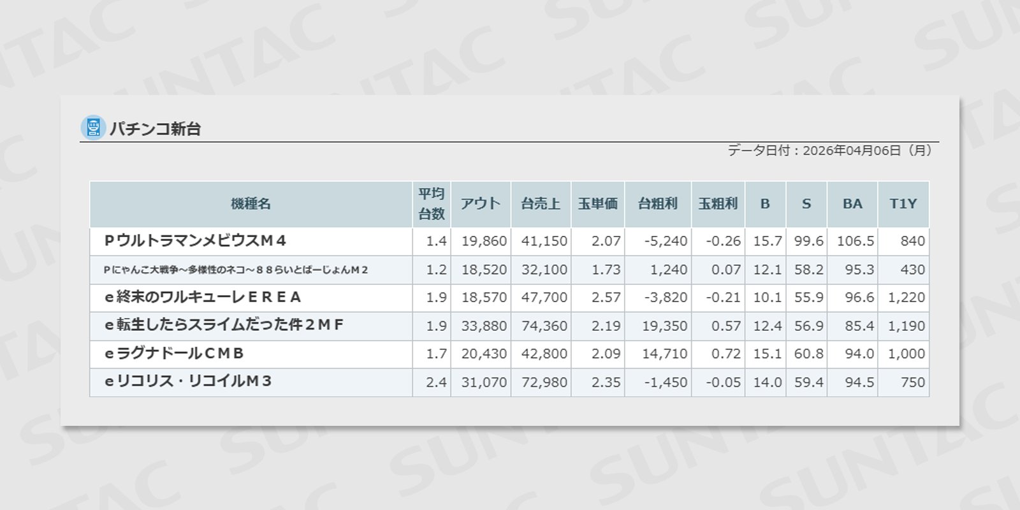
Task: Click the パチンコ新台 section heading
Action: tap(155, 129)
